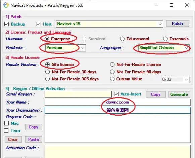Screen dimensions: 195x158
Task: Click the 'Languages :' label
Action: 112,48
